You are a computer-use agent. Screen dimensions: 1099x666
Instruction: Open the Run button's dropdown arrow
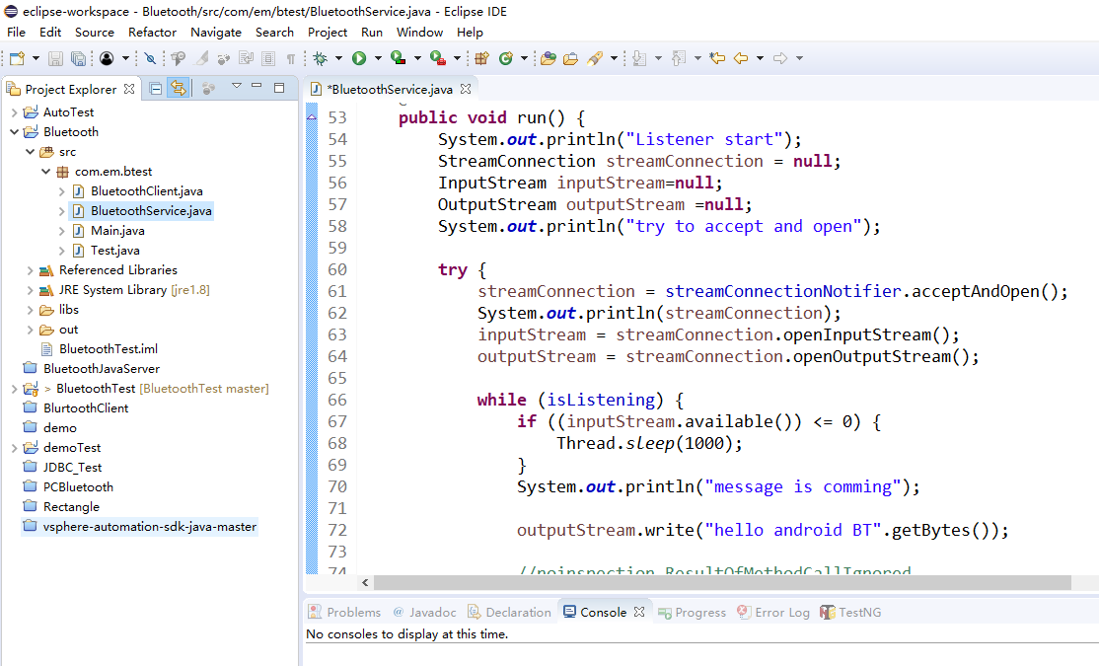(x=378, y=59)
